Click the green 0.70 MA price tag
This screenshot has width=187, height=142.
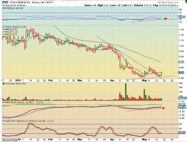point(182,62)
